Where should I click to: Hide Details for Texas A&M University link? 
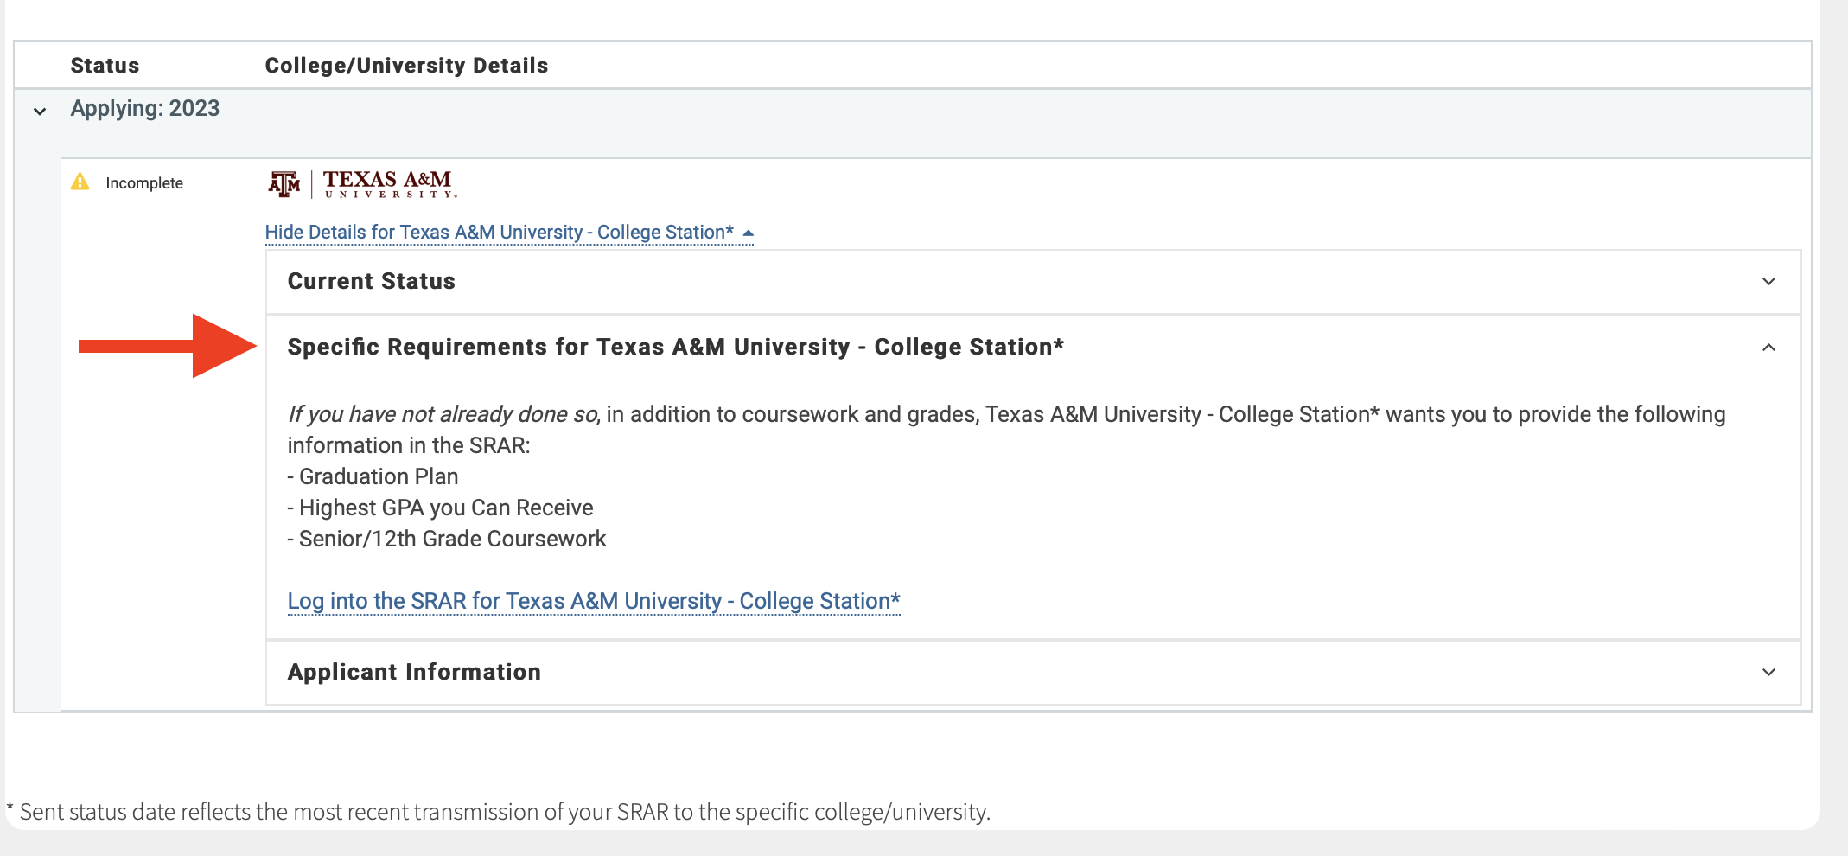499,233
